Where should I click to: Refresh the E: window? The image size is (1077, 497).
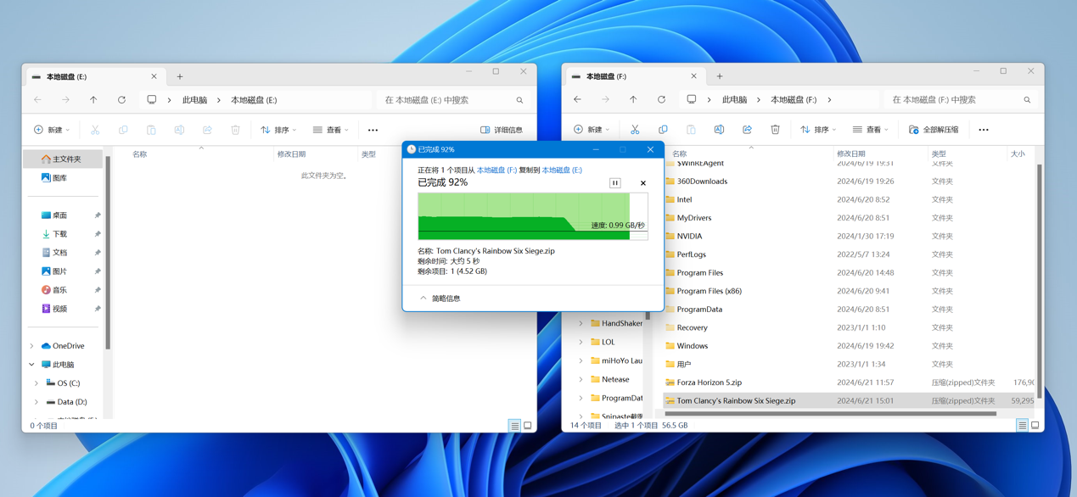click(121, 100)
